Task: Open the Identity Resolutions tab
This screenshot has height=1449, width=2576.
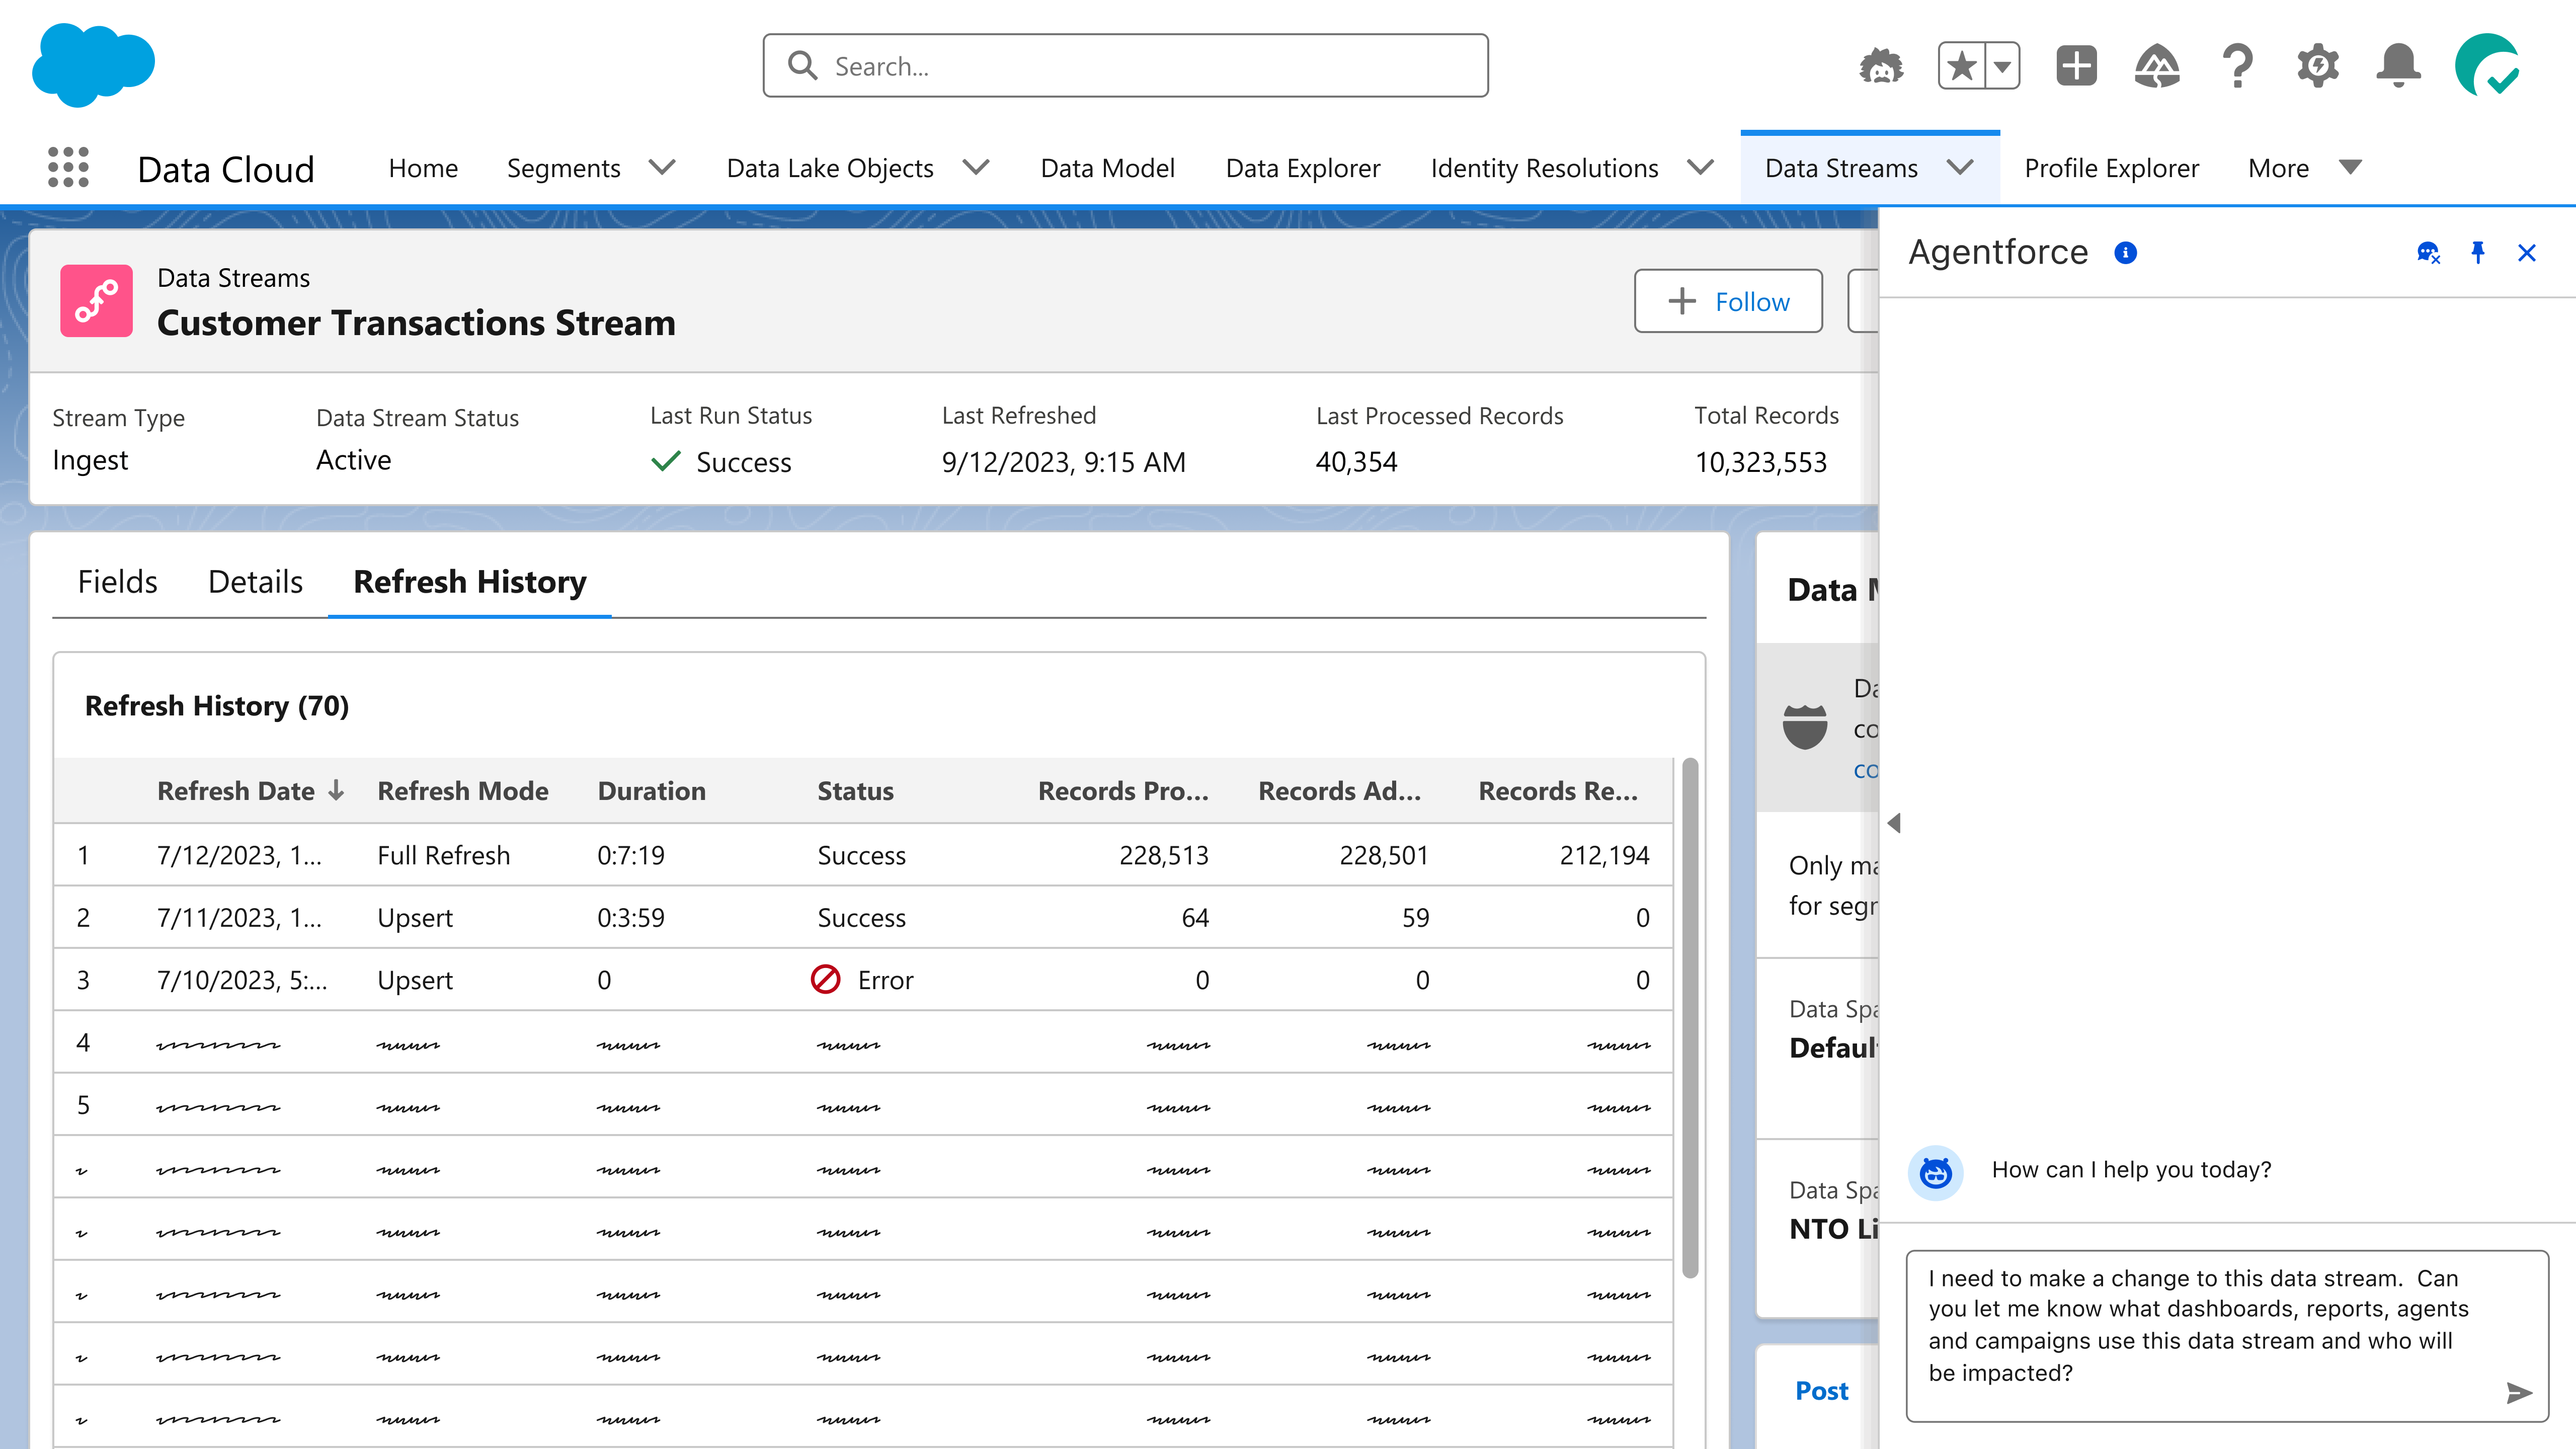Action: pos(1544,168)
